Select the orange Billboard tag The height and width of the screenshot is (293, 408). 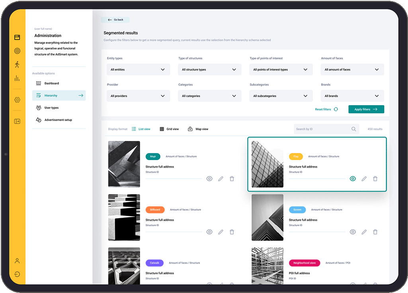155,210
